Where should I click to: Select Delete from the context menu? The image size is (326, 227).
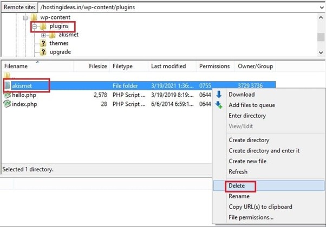237,185
